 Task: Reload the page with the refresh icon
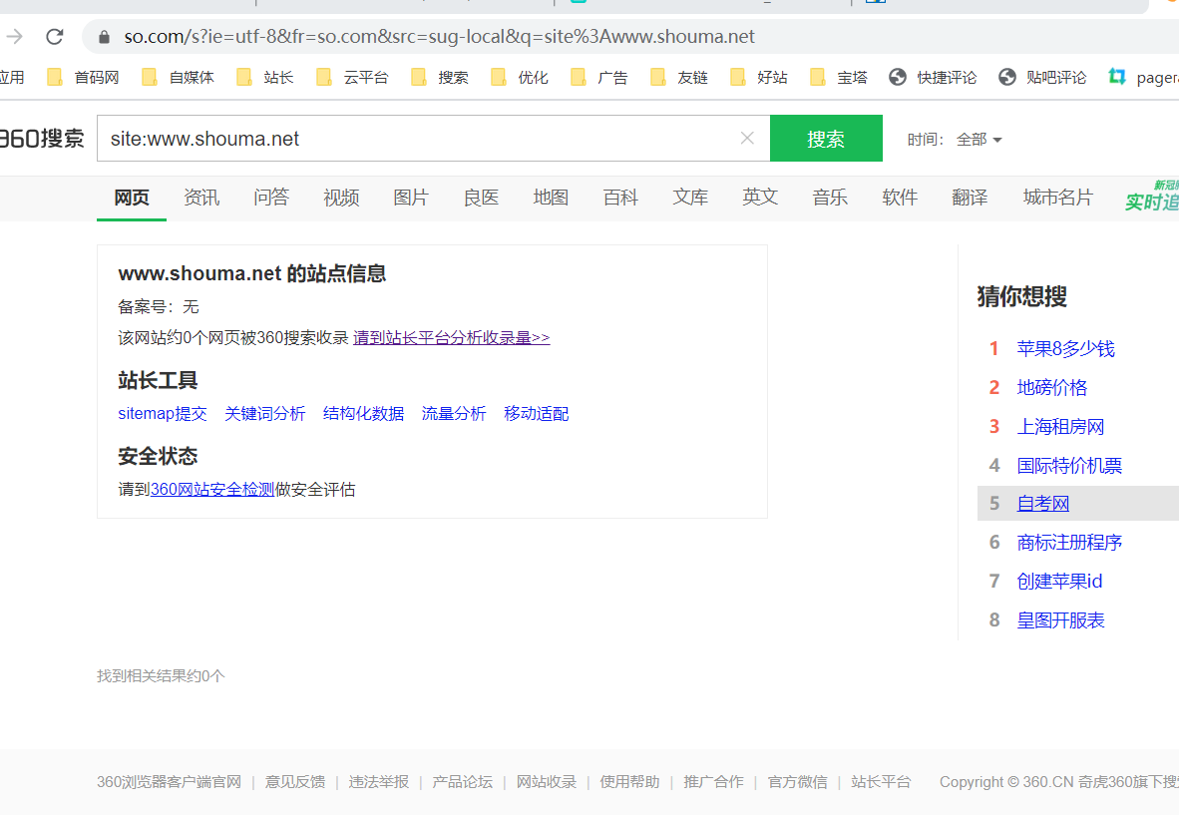[x=54, y=36]
